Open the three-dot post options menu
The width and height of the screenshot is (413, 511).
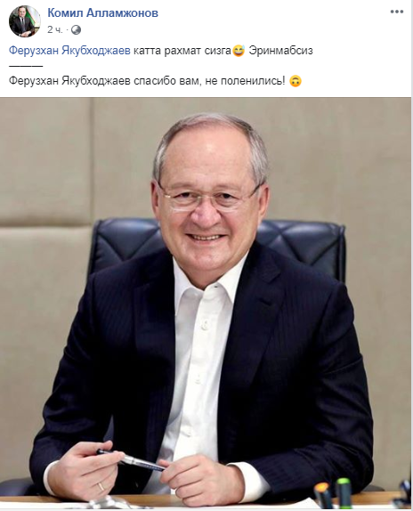point(397,12)
